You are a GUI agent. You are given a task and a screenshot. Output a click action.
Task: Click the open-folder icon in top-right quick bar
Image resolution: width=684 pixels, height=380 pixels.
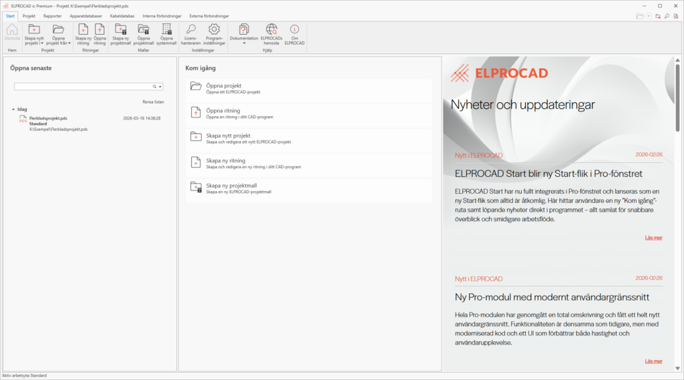(x=639, y=16)
